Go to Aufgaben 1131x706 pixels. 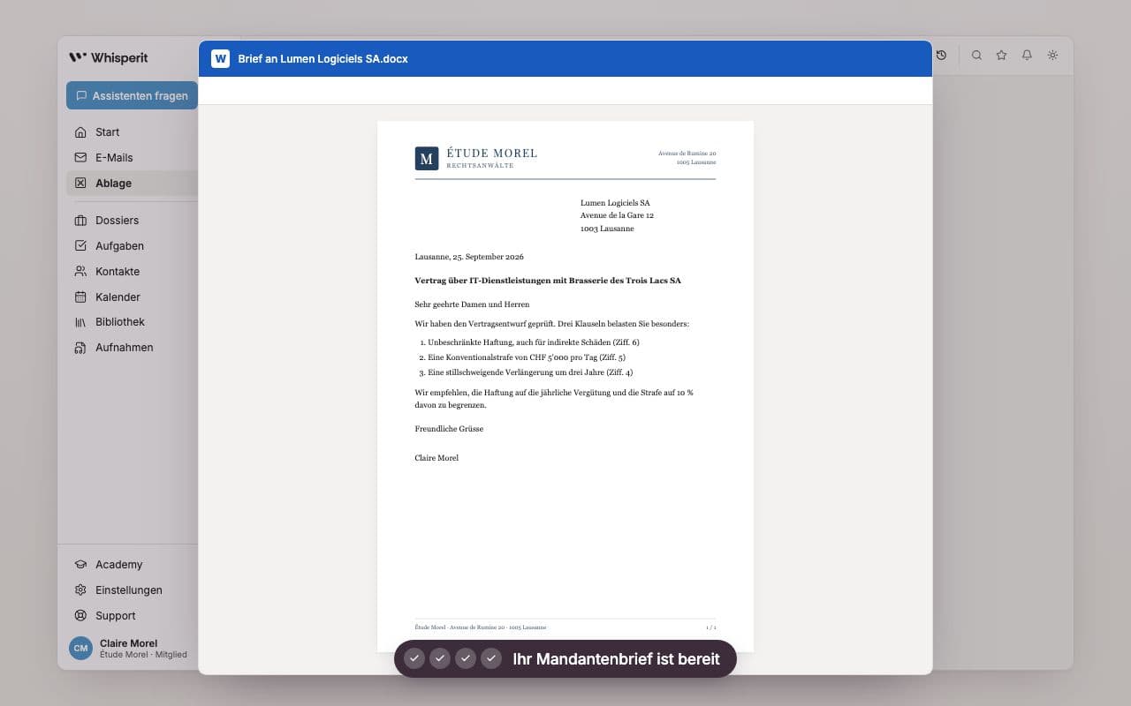click(132, 246)
